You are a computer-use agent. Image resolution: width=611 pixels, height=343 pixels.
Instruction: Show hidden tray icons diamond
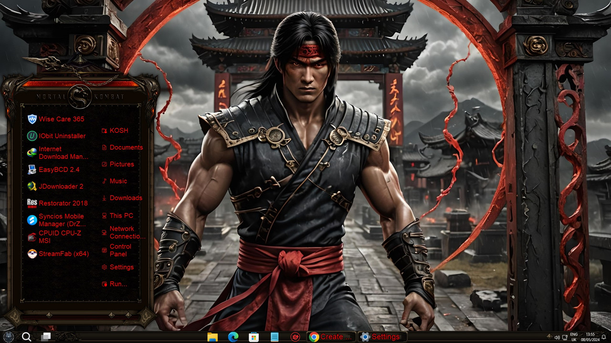[x=548, y=337]
